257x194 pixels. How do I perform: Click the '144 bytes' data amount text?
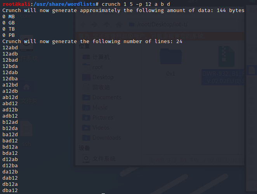[231, 10]
